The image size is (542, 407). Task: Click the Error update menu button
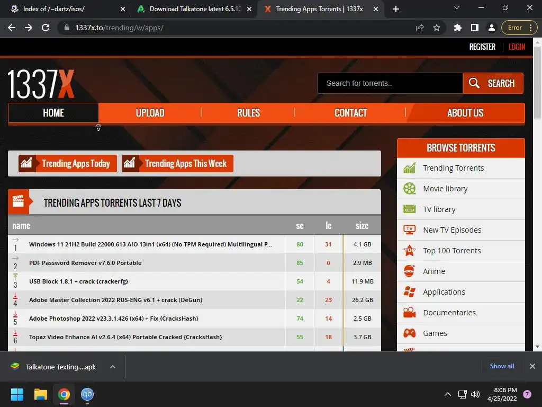pos(519,28)
